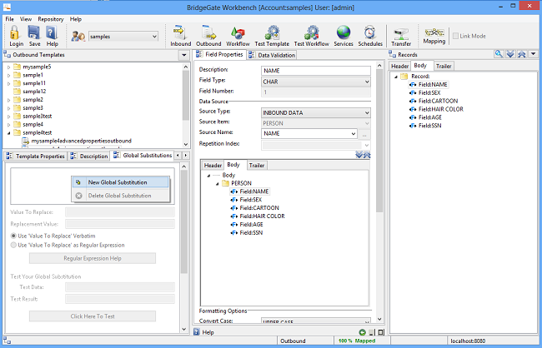542x348 pixels.
Task: Enable the Link Mode checkbox
Action: point(455,36)
